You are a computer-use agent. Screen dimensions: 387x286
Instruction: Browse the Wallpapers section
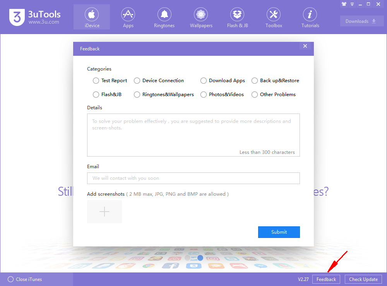[201, 17]
